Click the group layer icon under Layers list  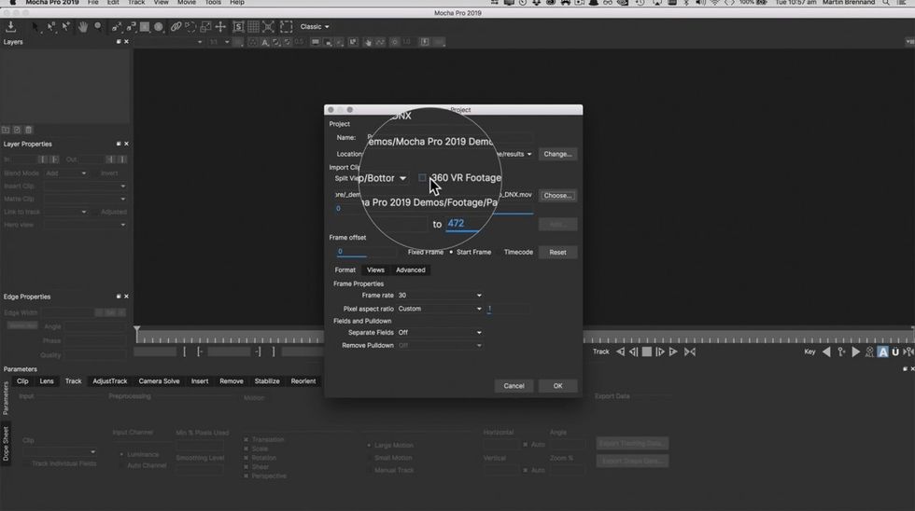[x=6, y=130]
